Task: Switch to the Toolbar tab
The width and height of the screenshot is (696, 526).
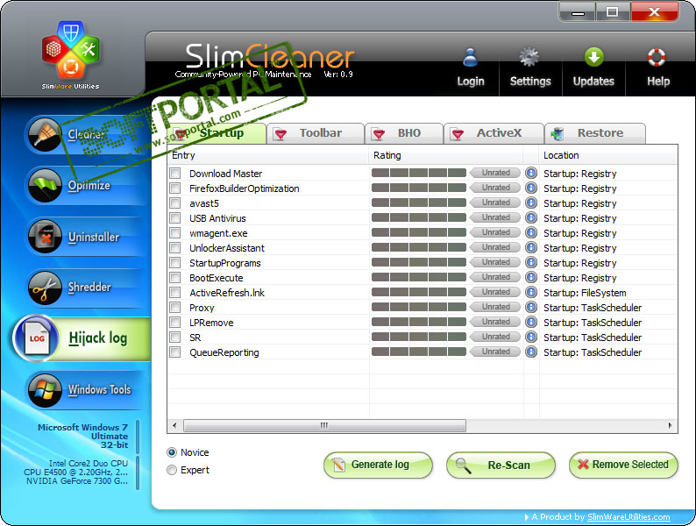Action: pyautogui.click(x=316, y=133)
